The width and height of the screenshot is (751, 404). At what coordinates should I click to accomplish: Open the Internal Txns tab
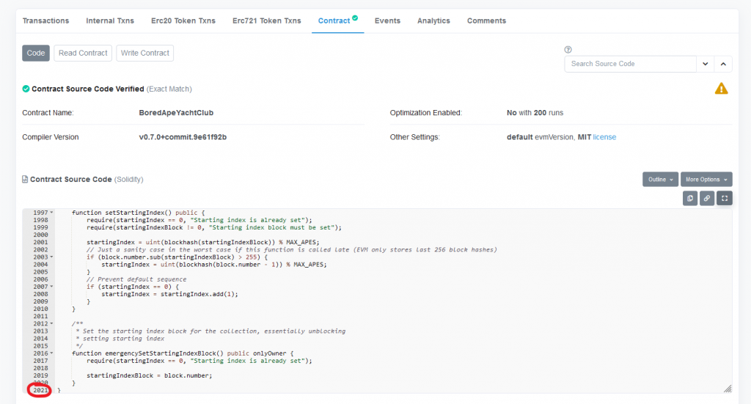click(x=110, y=21)
